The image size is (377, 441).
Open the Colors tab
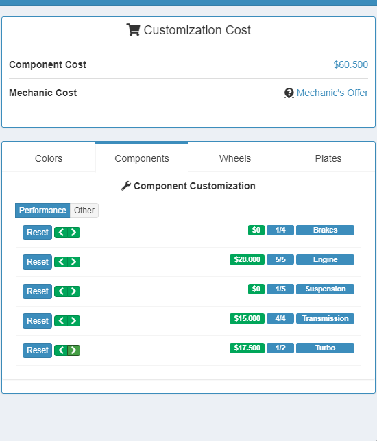point(49,158)
